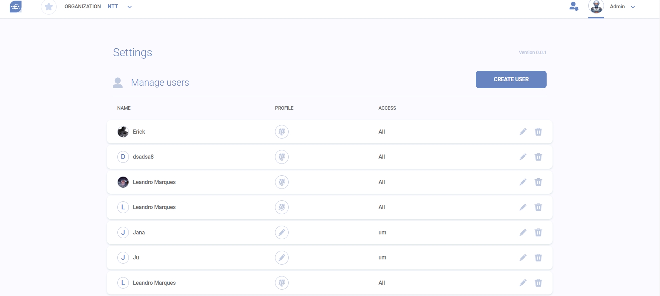Edit user dsadsa8 with pencil icon
The width and height of the screenshot is (660, 296).
pyautogui.click(x=523, y=157)
